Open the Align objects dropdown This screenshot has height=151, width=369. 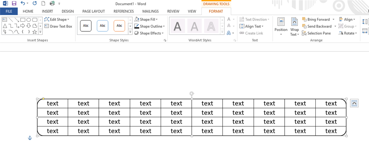coord(347,19)
